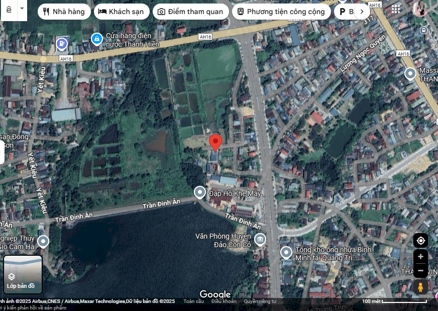Expand the dropdown arrow beside the search box
Screen dimensions: 438x311
[22, 9]
